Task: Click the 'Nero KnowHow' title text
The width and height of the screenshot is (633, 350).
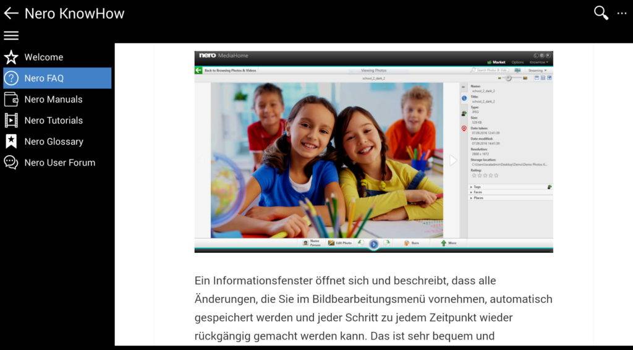Action: point(74,14)
